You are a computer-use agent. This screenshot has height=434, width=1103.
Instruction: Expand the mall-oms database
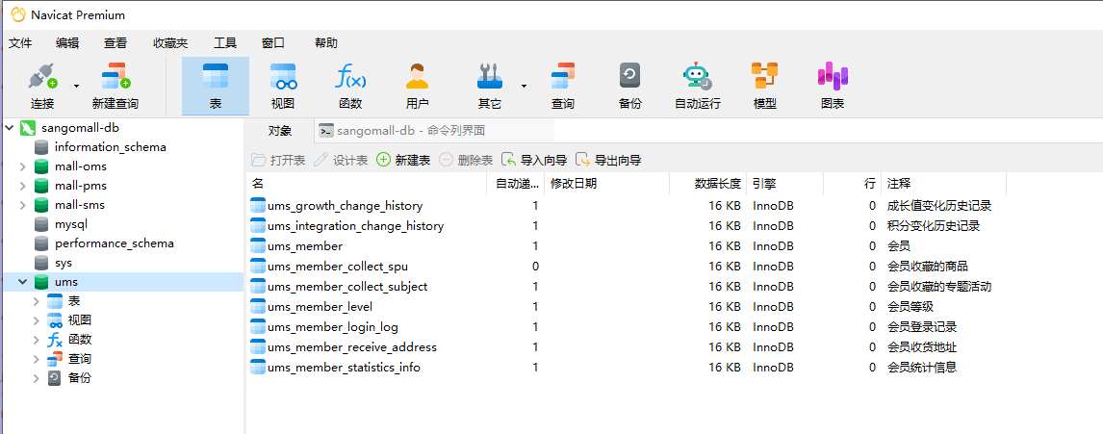coord(22,166)
